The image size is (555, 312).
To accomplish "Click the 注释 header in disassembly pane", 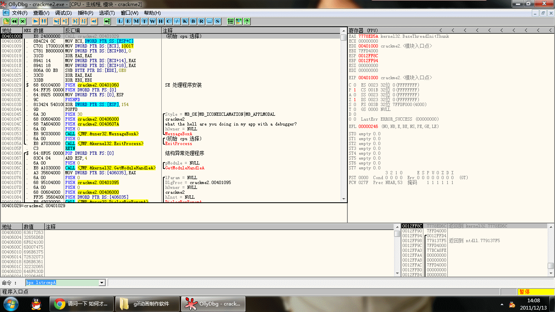I will (x=251, y=30).
